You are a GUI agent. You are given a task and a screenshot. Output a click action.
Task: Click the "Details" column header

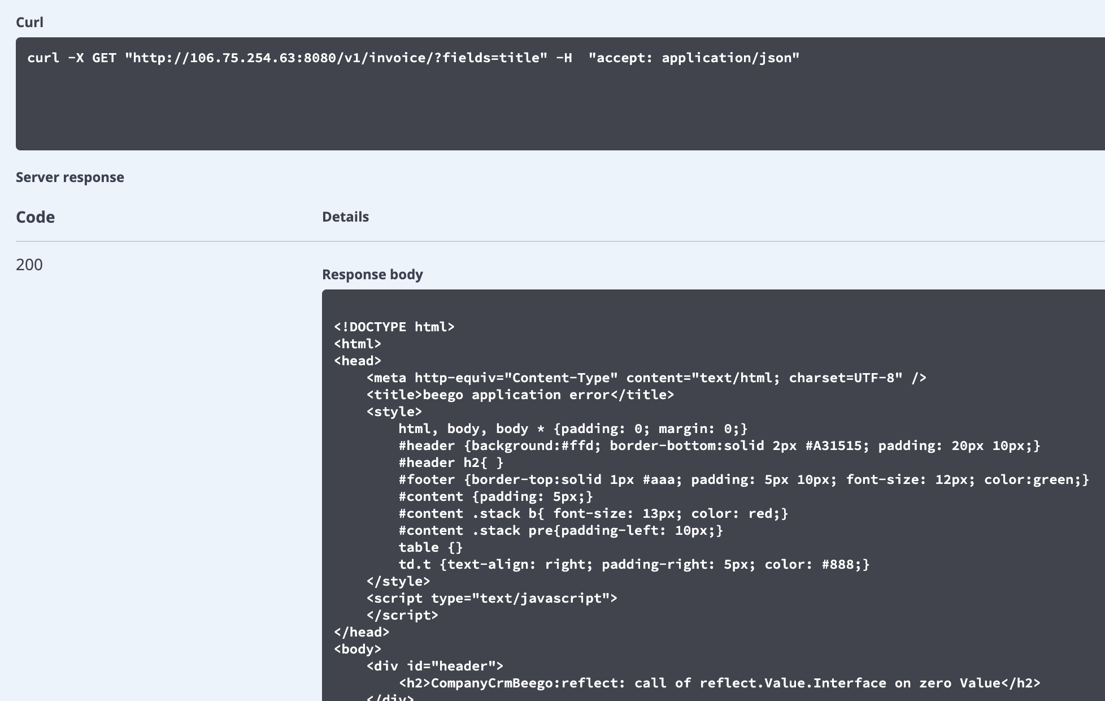[x=345, y=217]
